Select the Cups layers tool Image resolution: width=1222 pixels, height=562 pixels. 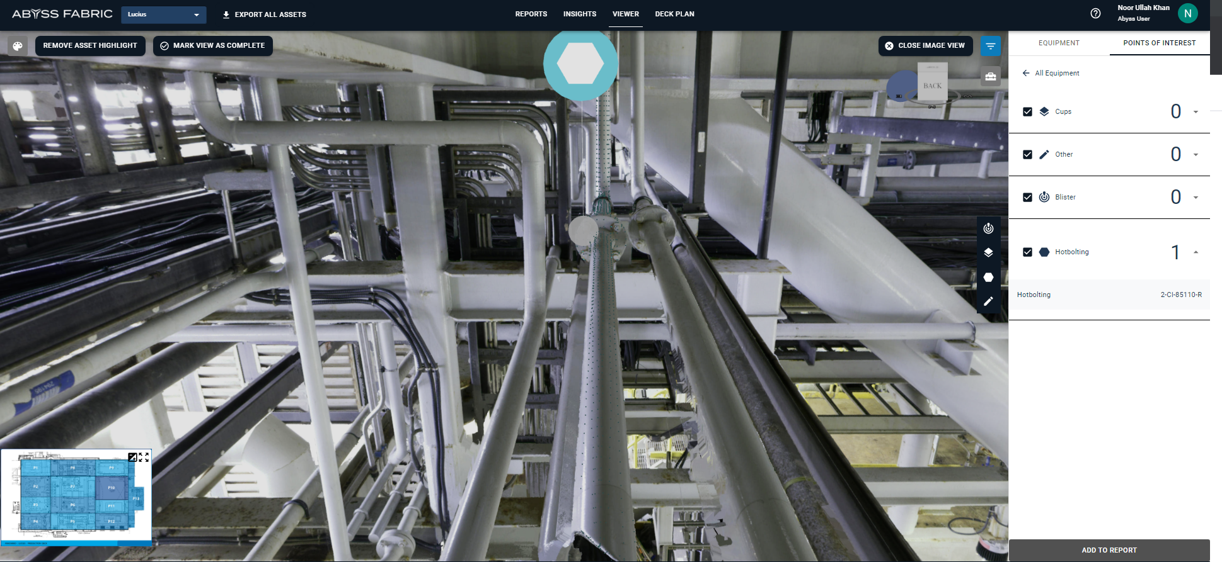point(988,252)
